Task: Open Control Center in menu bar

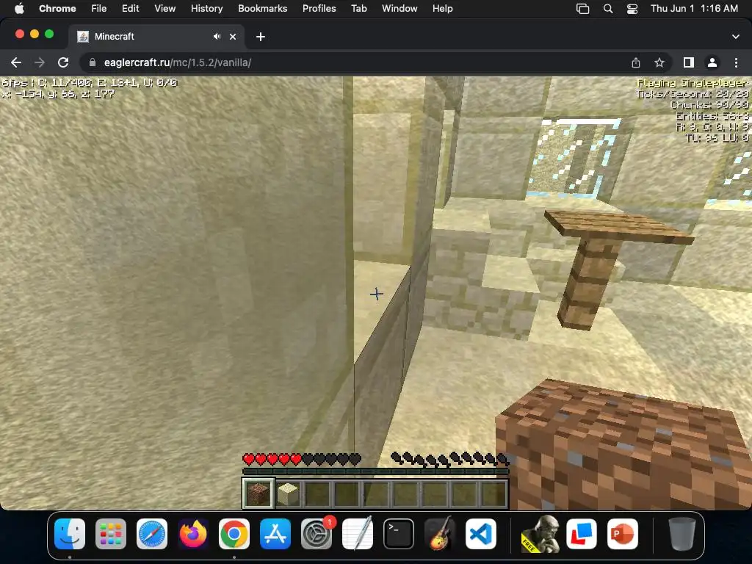Action: point(632,8)
